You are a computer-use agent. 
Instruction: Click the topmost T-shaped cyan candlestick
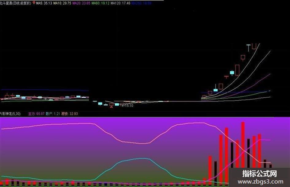tap(248, 48)
